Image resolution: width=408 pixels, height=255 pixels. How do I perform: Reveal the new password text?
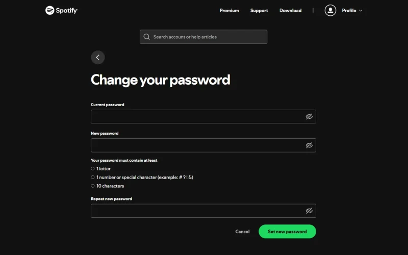pyautogui.click(x=309, y=145)
